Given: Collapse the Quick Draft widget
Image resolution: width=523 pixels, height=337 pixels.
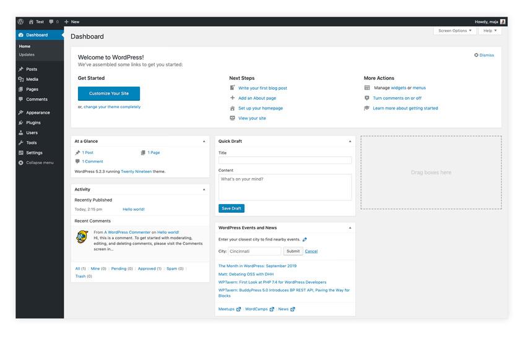Looking at the screenshot, I should (x=350, y=142).
